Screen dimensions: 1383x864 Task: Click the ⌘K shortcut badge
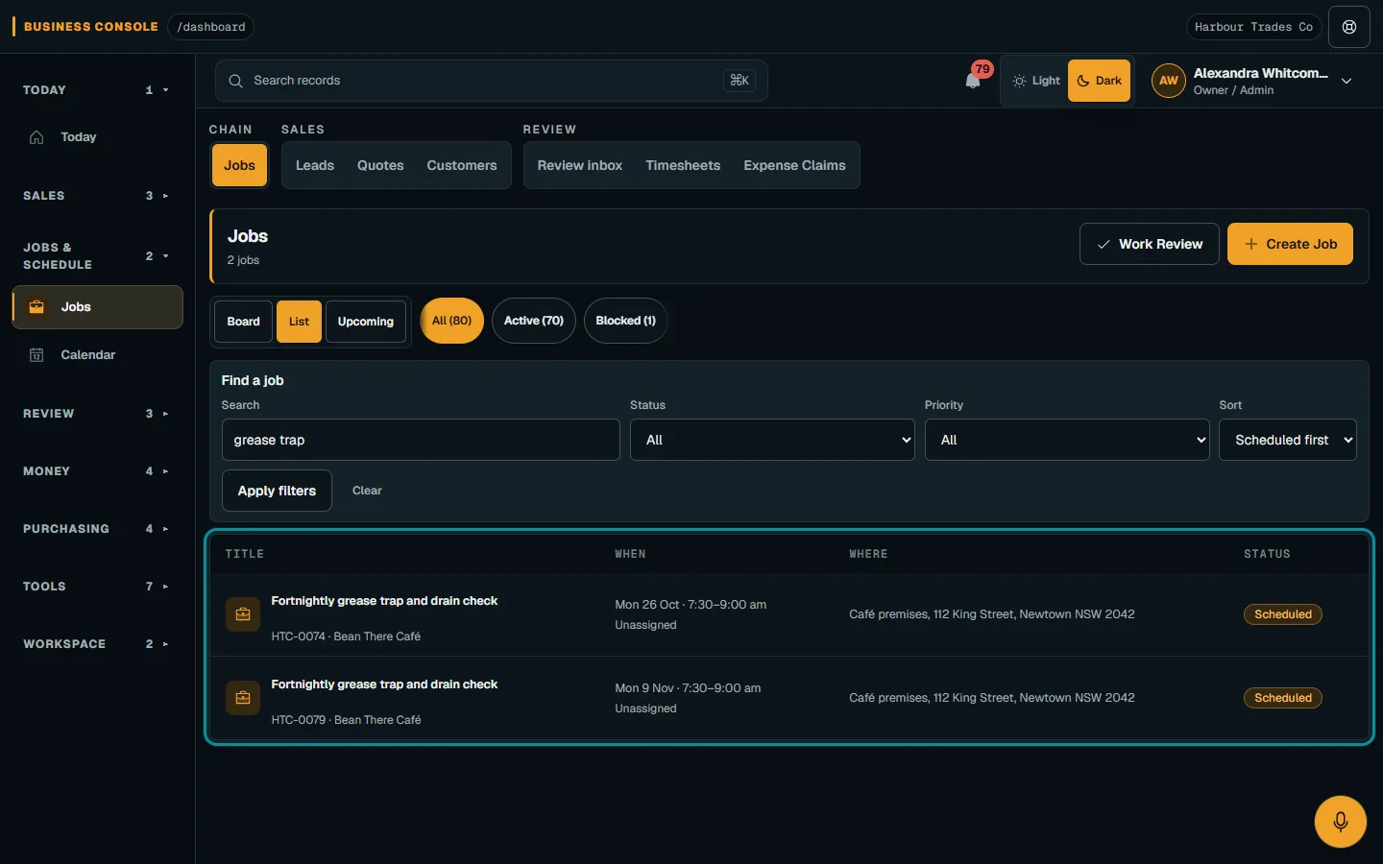pyautogui.click(x=740, y=81)
